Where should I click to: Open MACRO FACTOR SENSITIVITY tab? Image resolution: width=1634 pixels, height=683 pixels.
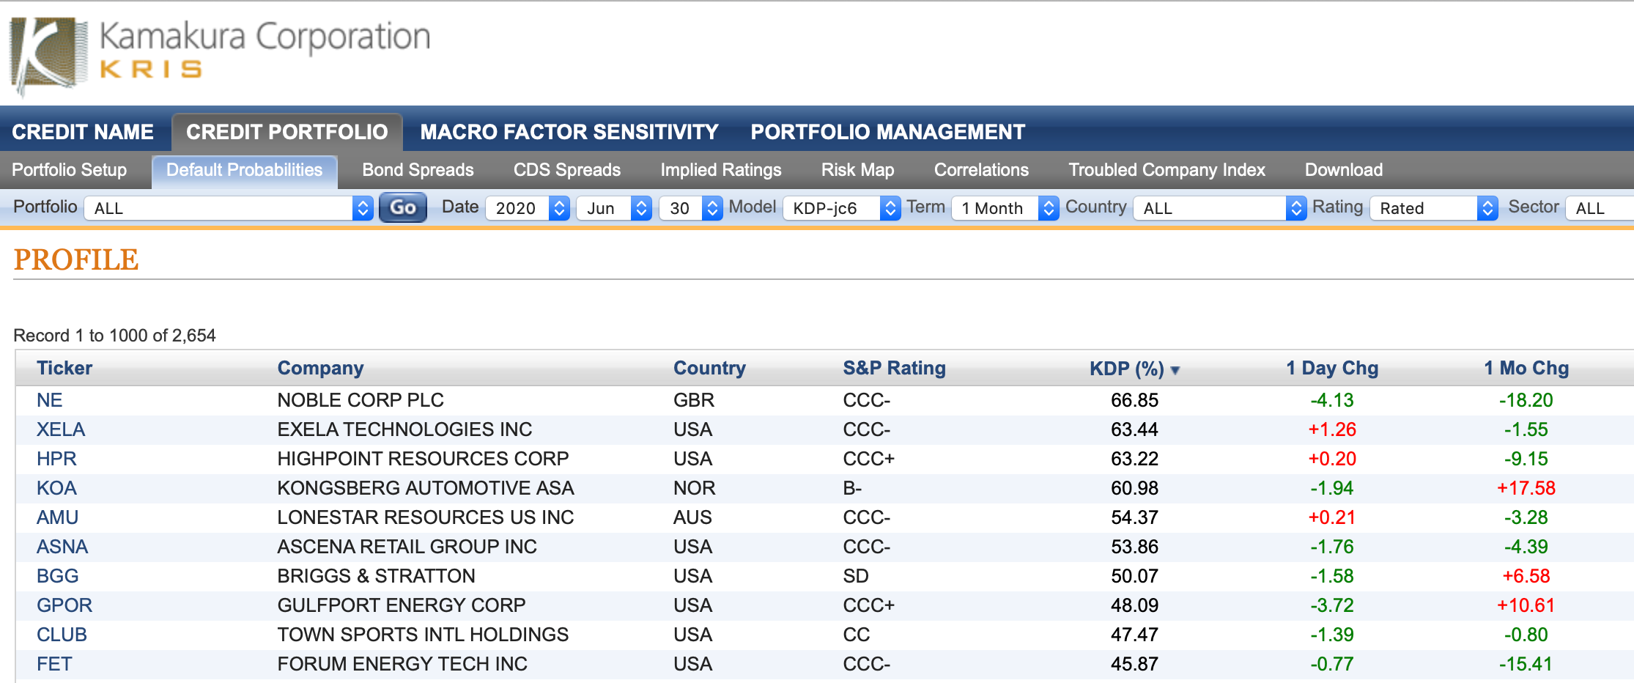click(x=569, y=132)
